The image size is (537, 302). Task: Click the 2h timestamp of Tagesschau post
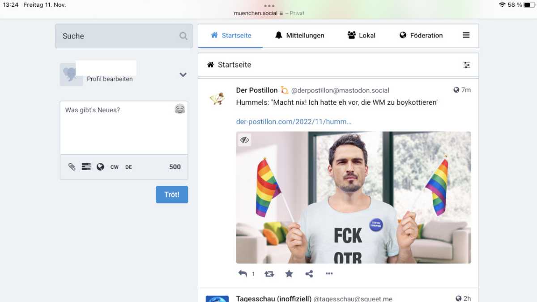pyautogui.click(x=467, y=298)
